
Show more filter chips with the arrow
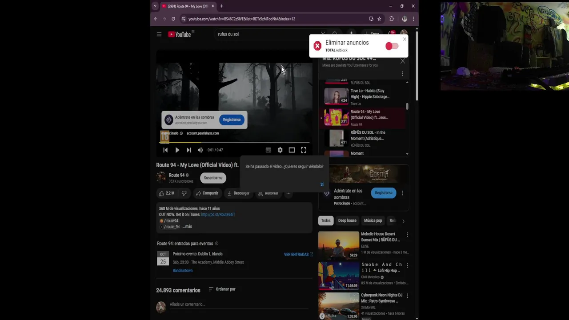tap(403, 221)
